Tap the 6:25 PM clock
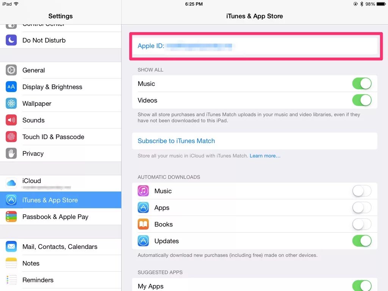 [194, 4]
